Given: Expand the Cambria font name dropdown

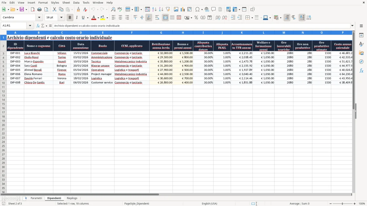Looking at the screenshot, I should point(39,18).
